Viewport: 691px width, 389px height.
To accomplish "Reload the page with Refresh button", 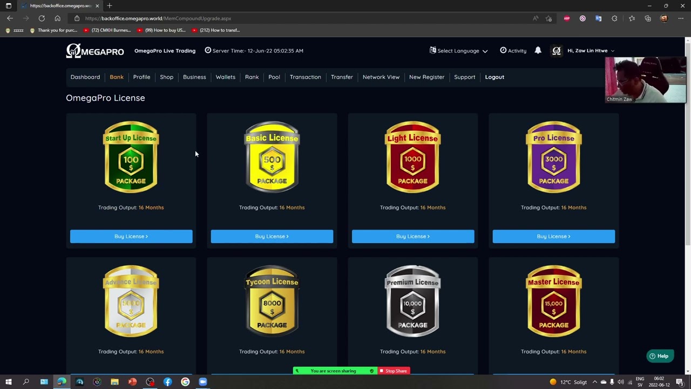I will coord(42,18).
